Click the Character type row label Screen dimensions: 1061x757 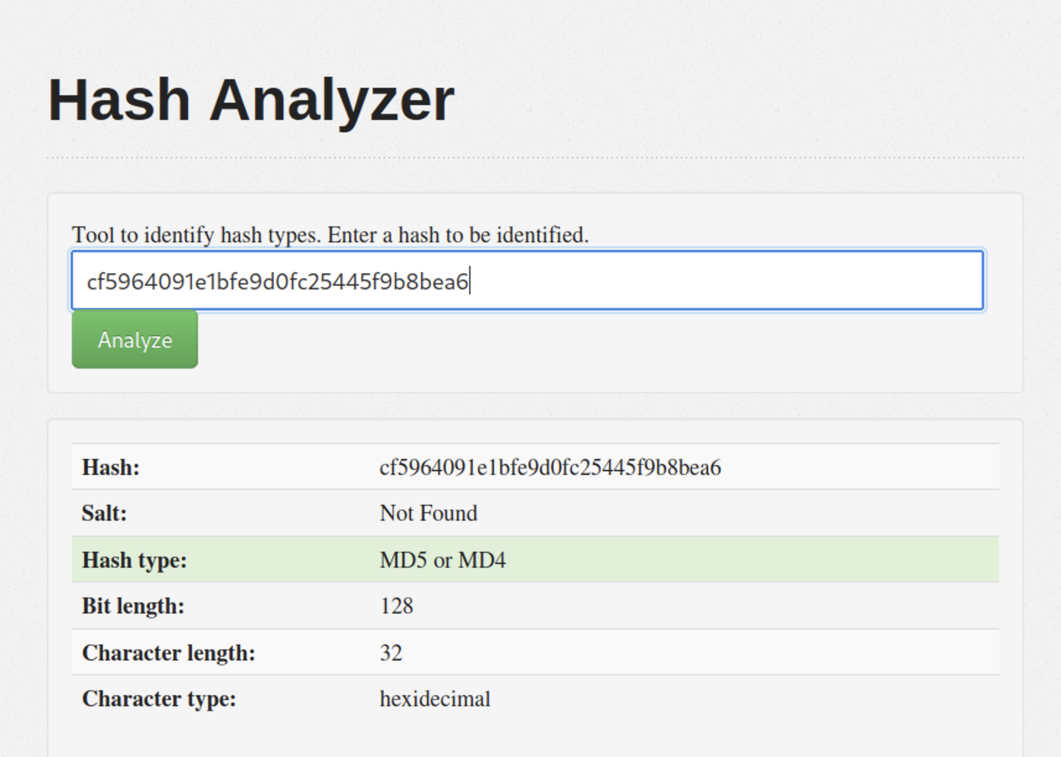(x=160, y=699)
